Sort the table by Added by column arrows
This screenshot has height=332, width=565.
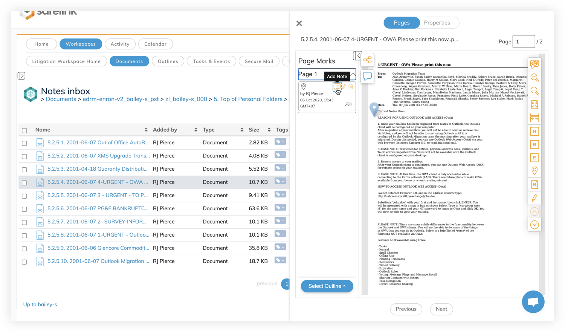click(196, 130)
